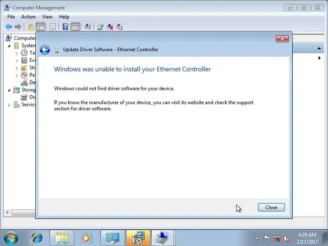
Task: Select the Event Viewer icon in the tree
Action: click(24, 60)
